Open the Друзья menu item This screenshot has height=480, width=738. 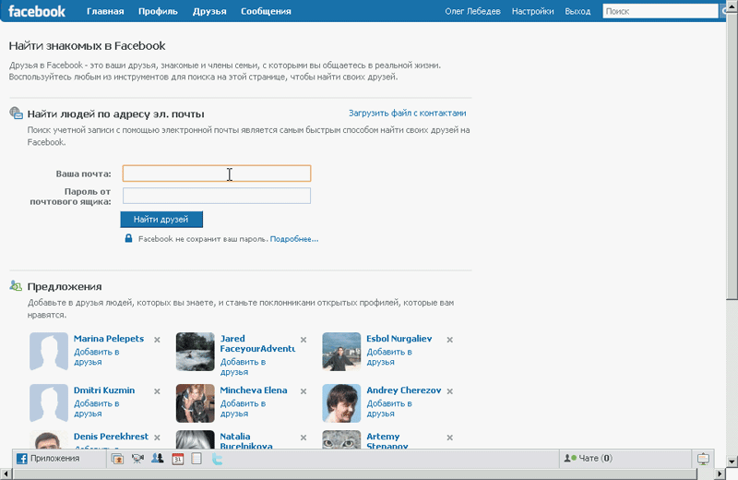(209, 11)
